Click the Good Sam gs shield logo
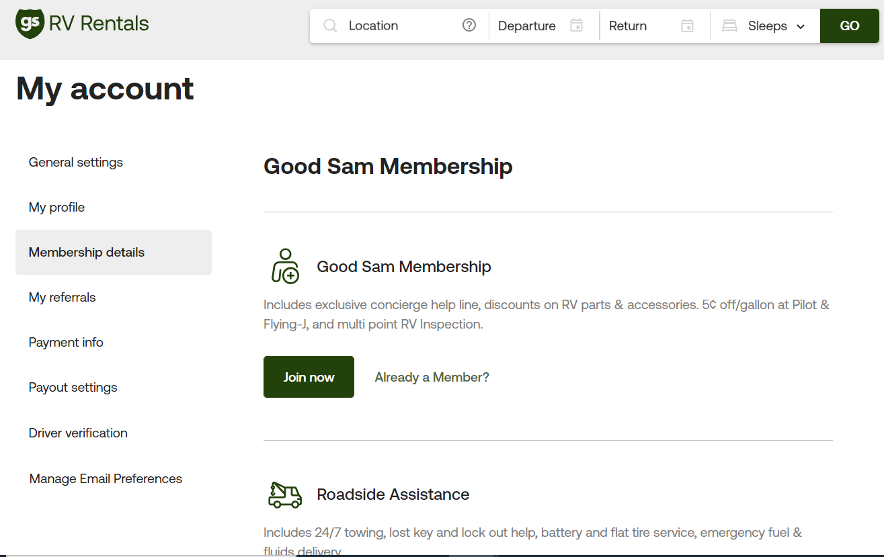 pos(30,24)
